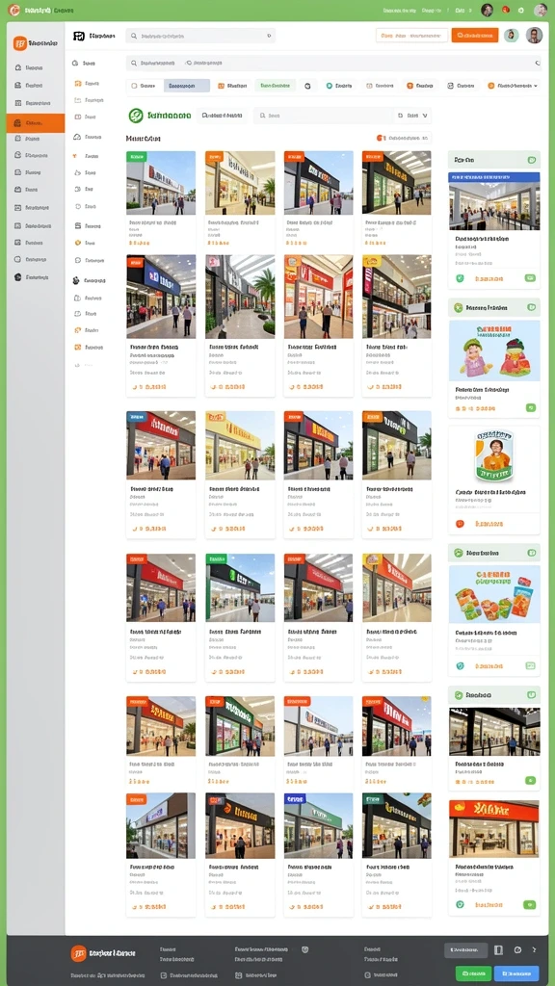Viewport: 555px width, 986px height.
Task: Click the green toggle on the cartoon characters card
Action: click(x=531, y=408)
